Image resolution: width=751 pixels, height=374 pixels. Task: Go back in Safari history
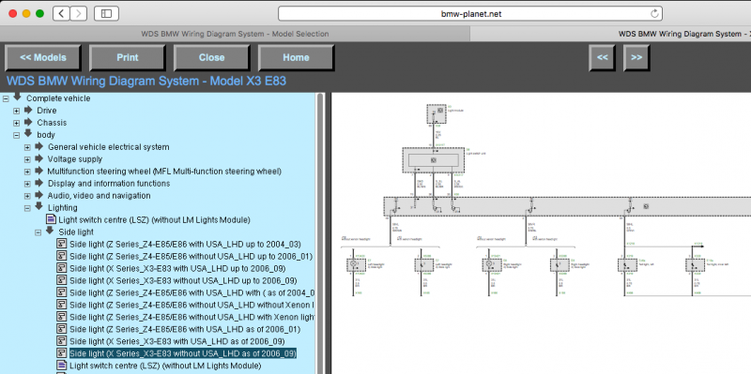[x=61, y=13]
